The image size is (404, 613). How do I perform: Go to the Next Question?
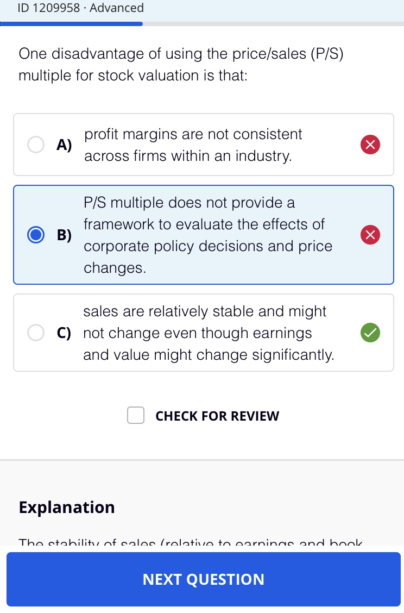(204, 579)
